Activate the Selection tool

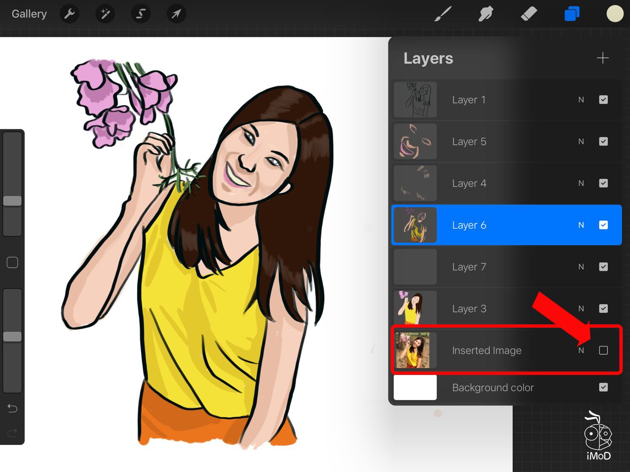click(141, 14)
